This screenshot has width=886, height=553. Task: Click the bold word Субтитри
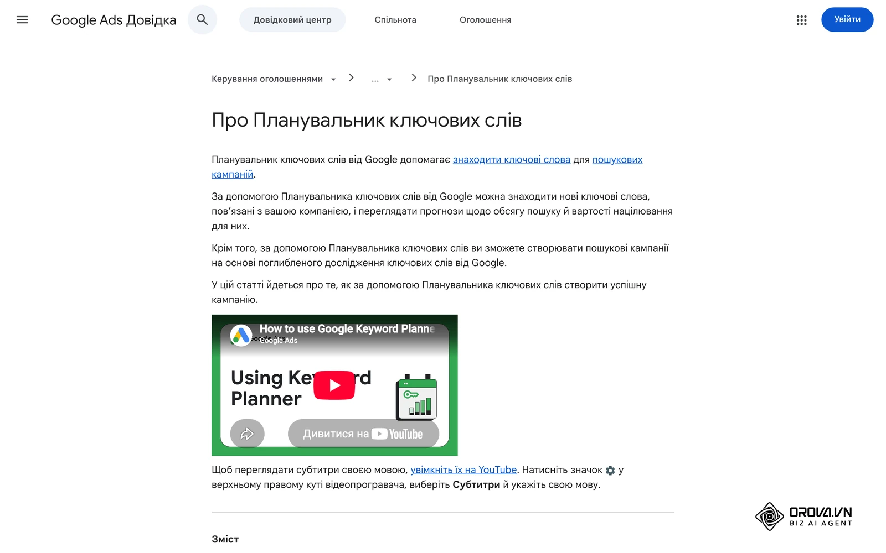pyautogui.click(x=476, y=485)
